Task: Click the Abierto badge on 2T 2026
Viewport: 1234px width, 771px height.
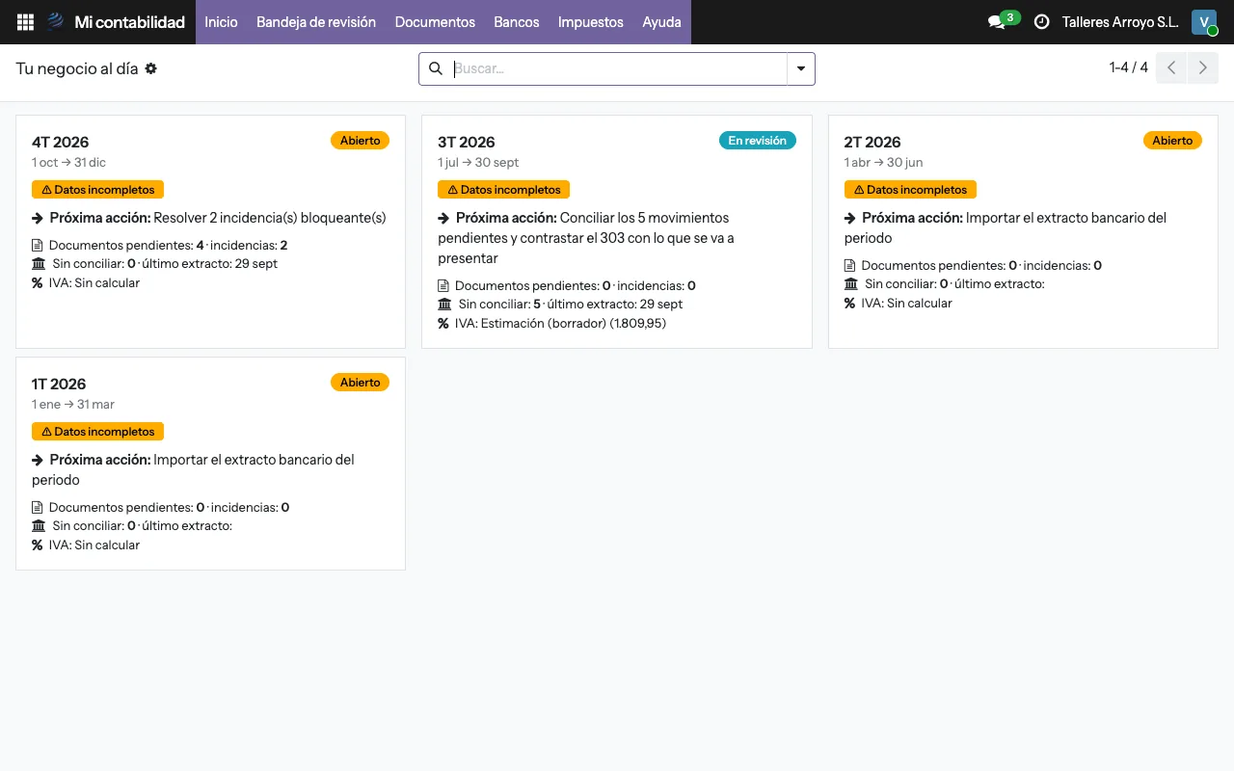Action: click(x=1172, y=141)
